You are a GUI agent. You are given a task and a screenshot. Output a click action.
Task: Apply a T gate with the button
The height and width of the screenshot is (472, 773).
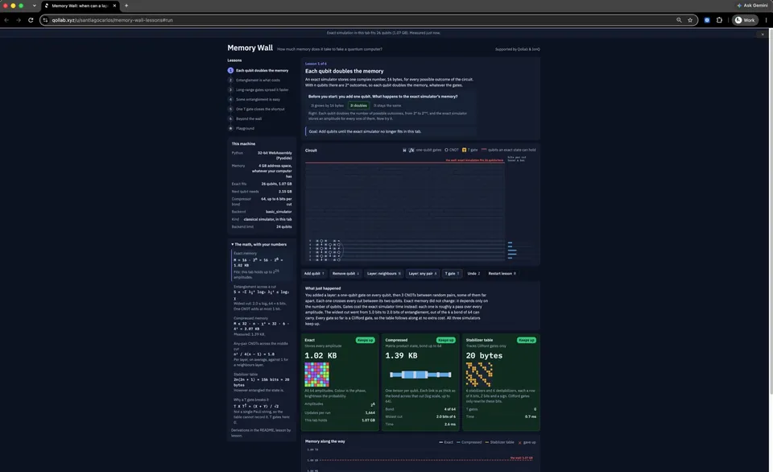[452, 273]
